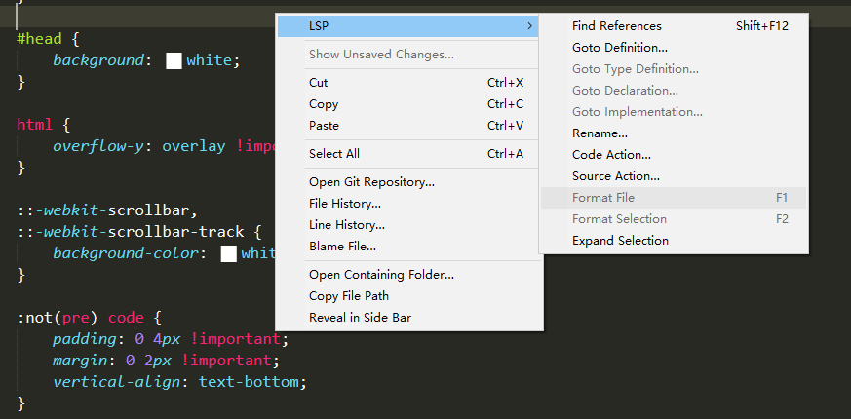Choose Goto Definition... from the submenu
This screenshot has height=419, width=851.
tap(619, 48)
